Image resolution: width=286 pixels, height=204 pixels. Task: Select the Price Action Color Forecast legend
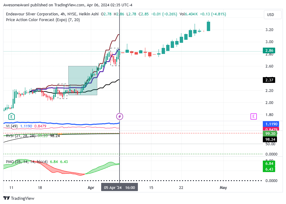point(43,20)
